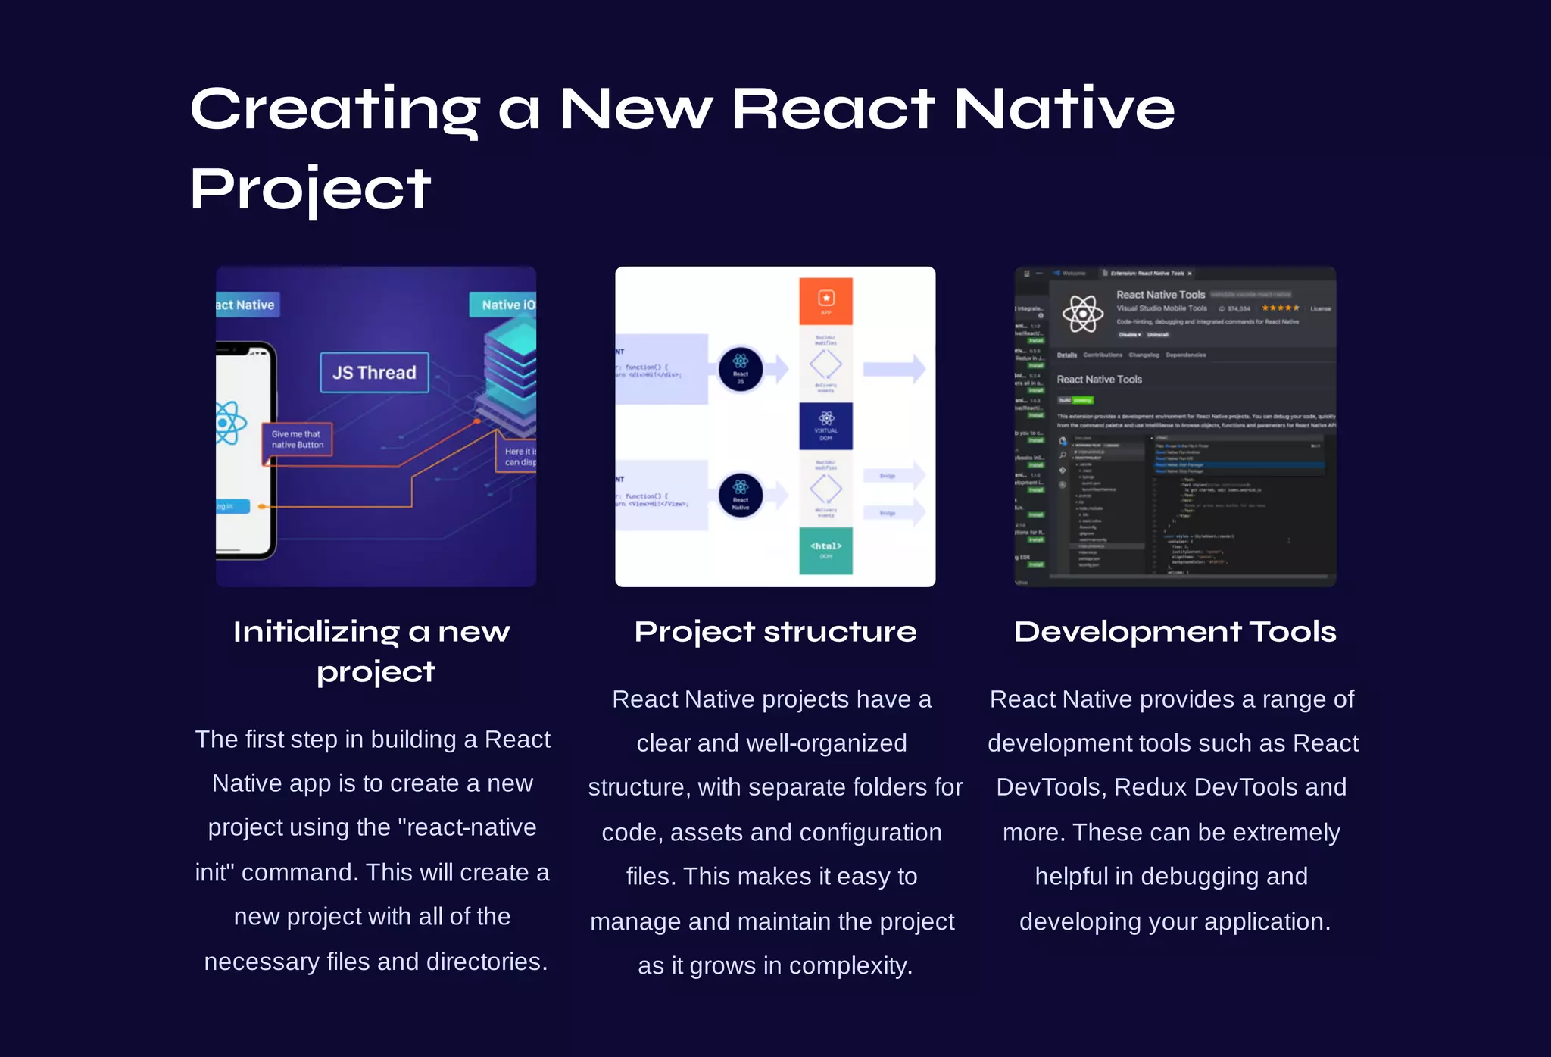Switch to the Changelog tab

pos(1144,355)
